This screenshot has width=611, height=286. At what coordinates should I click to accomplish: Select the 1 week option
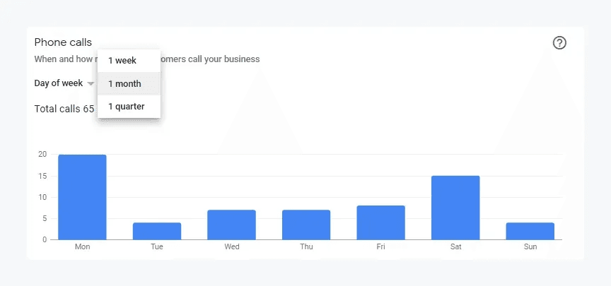pyautogui.click(x=122, y=61)
